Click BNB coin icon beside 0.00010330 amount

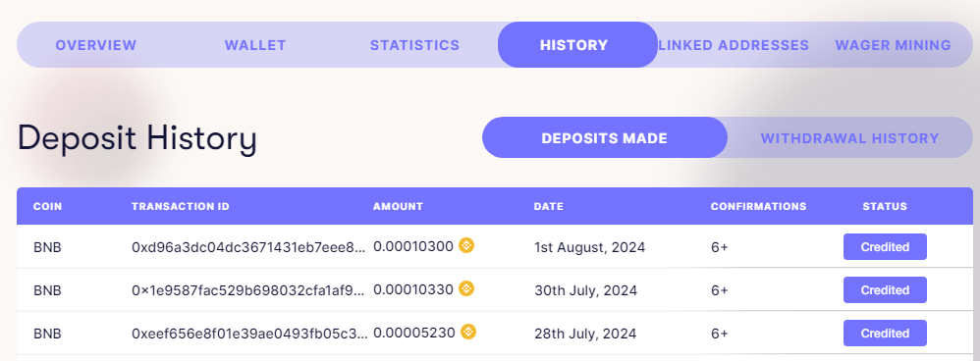(x=466, y=288)
